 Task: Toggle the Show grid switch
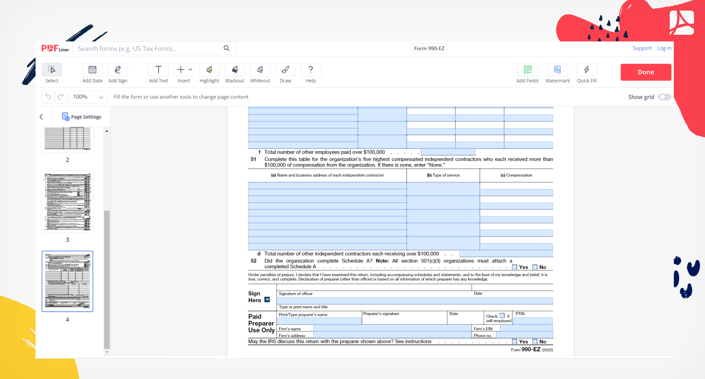(x=664, y=97)
